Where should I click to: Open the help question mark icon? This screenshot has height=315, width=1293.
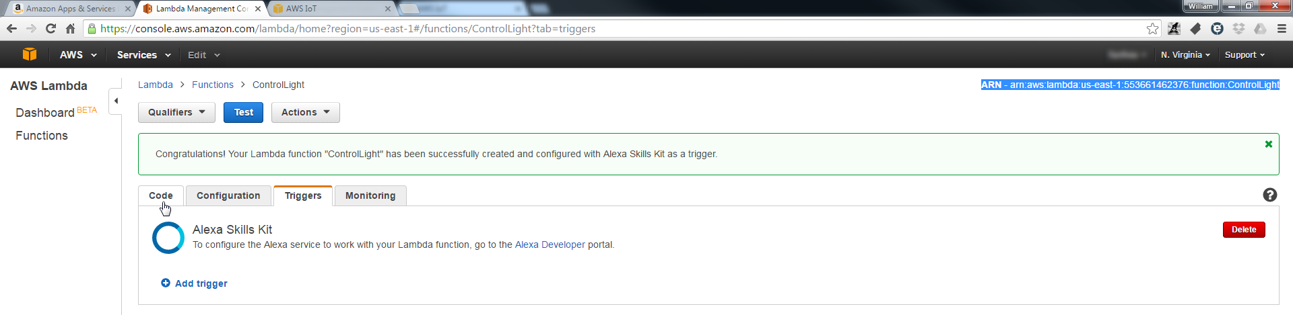point(1269,195)
